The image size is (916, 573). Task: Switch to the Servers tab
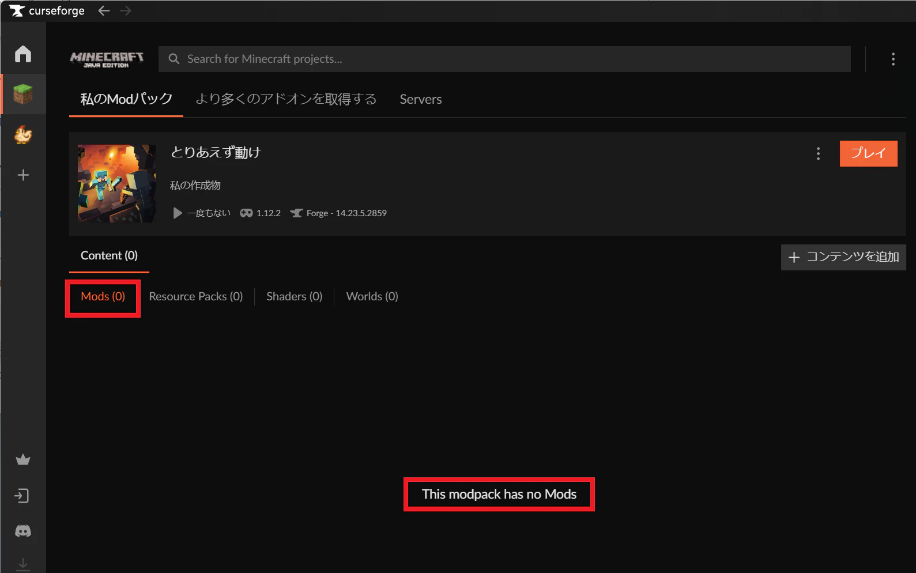click(x=421, y=99)
